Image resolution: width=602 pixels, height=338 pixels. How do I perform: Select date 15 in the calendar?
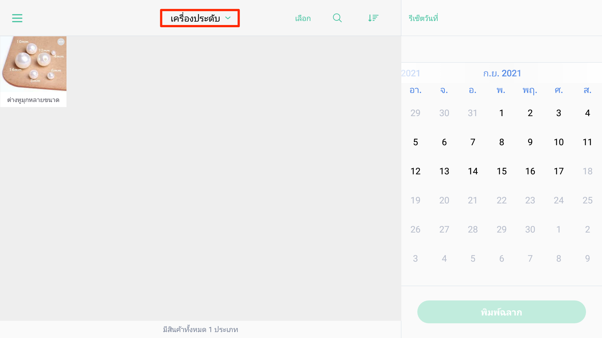click(501, 171)
